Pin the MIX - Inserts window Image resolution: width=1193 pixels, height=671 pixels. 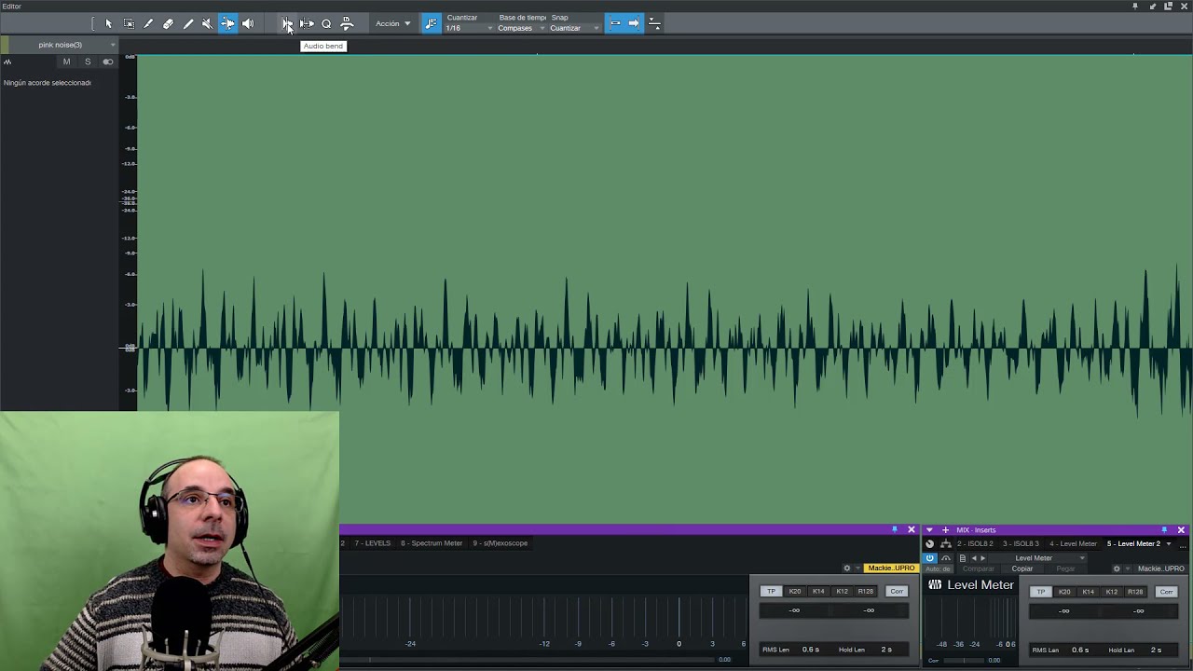(1164, 529)
